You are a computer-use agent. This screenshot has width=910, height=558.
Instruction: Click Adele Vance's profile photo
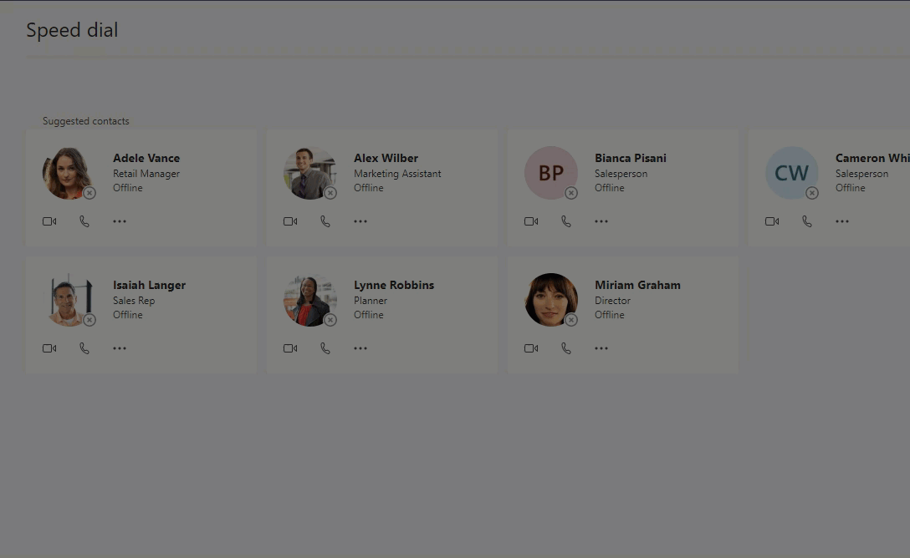click(69, 173)
